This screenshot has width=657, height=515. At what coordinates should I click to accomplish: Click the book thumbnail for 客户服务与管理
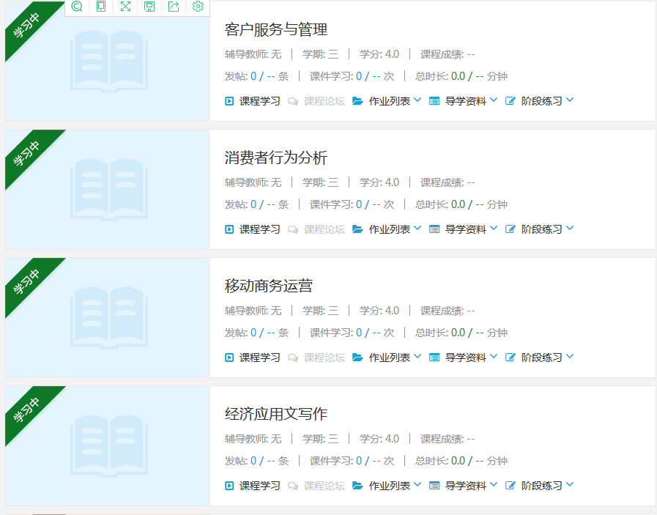(x=108, y=61)
